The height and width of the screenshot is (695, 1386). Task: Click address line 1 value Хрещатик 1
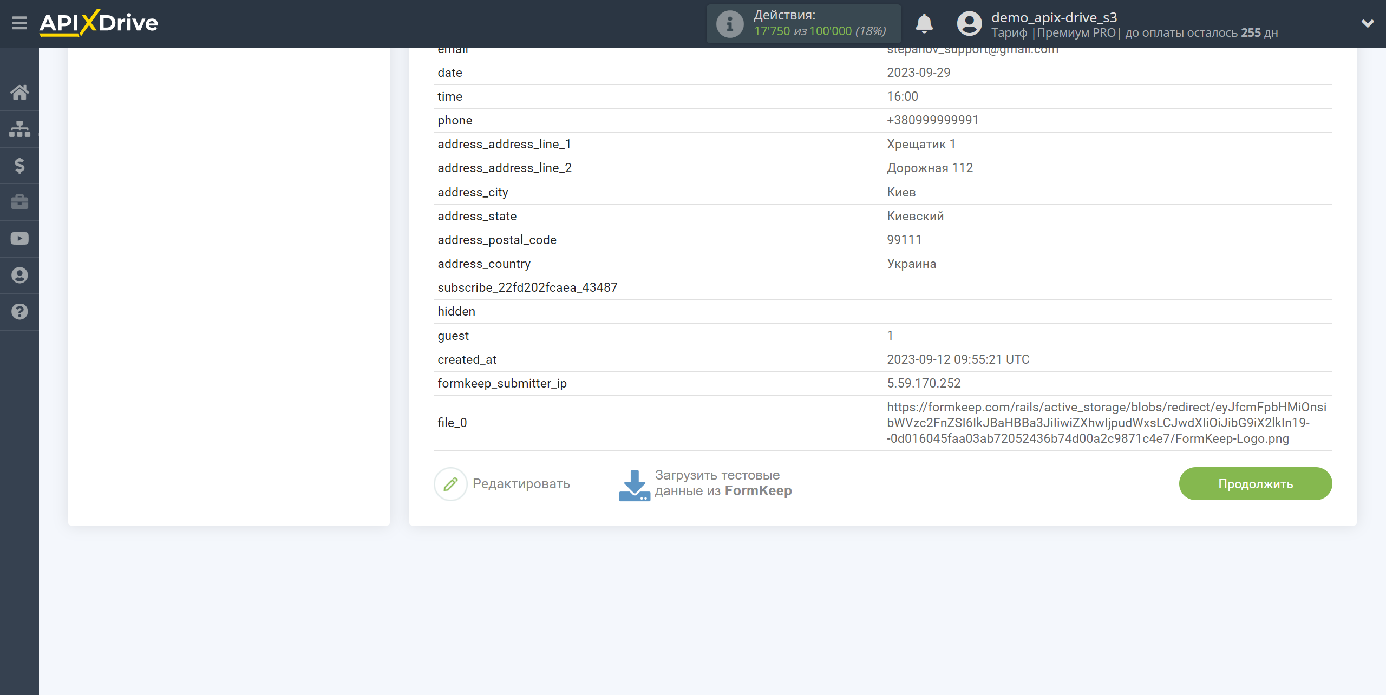tap(921, 144)
